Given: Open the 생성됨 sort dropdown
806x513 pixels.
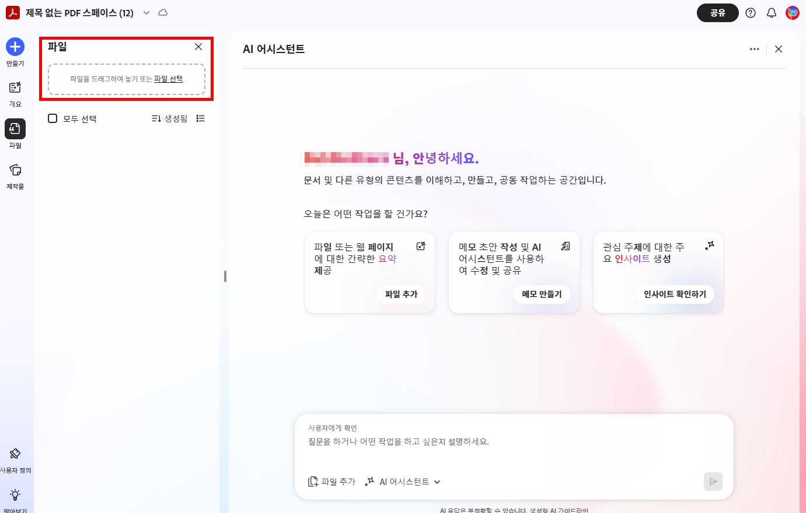Looking at the screenshot, I should [170, 118].
